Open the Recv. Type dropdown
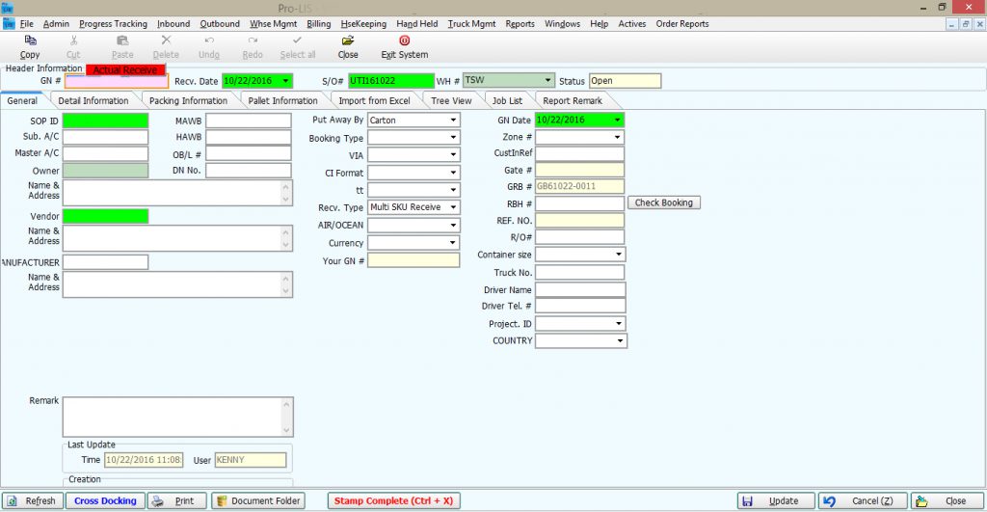987x512 pixels. point(453,207)
